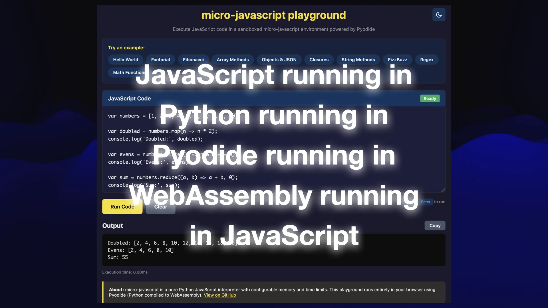Load the String Methods example
The height and width of the screenshot is (308, 548).
pos(358,60)
